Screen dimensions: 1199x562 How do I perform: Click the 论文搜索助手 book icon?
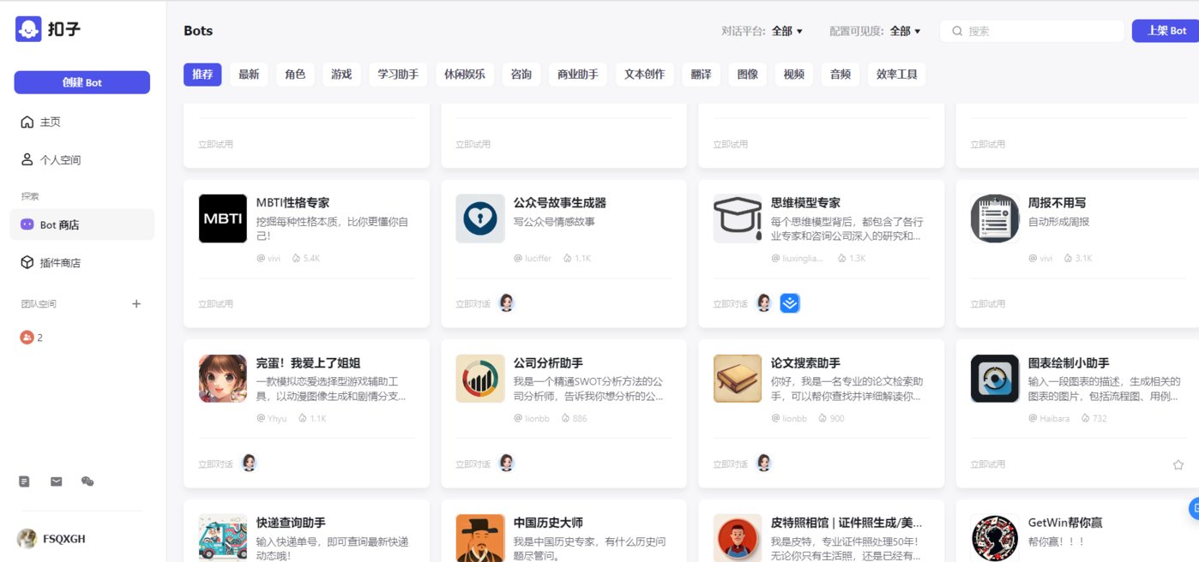pyautogui.click(x=738, y=379)
